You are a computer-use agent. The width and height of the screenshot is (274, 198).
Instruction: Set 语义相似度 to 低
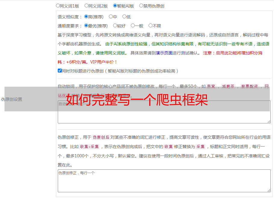point(124,17)
